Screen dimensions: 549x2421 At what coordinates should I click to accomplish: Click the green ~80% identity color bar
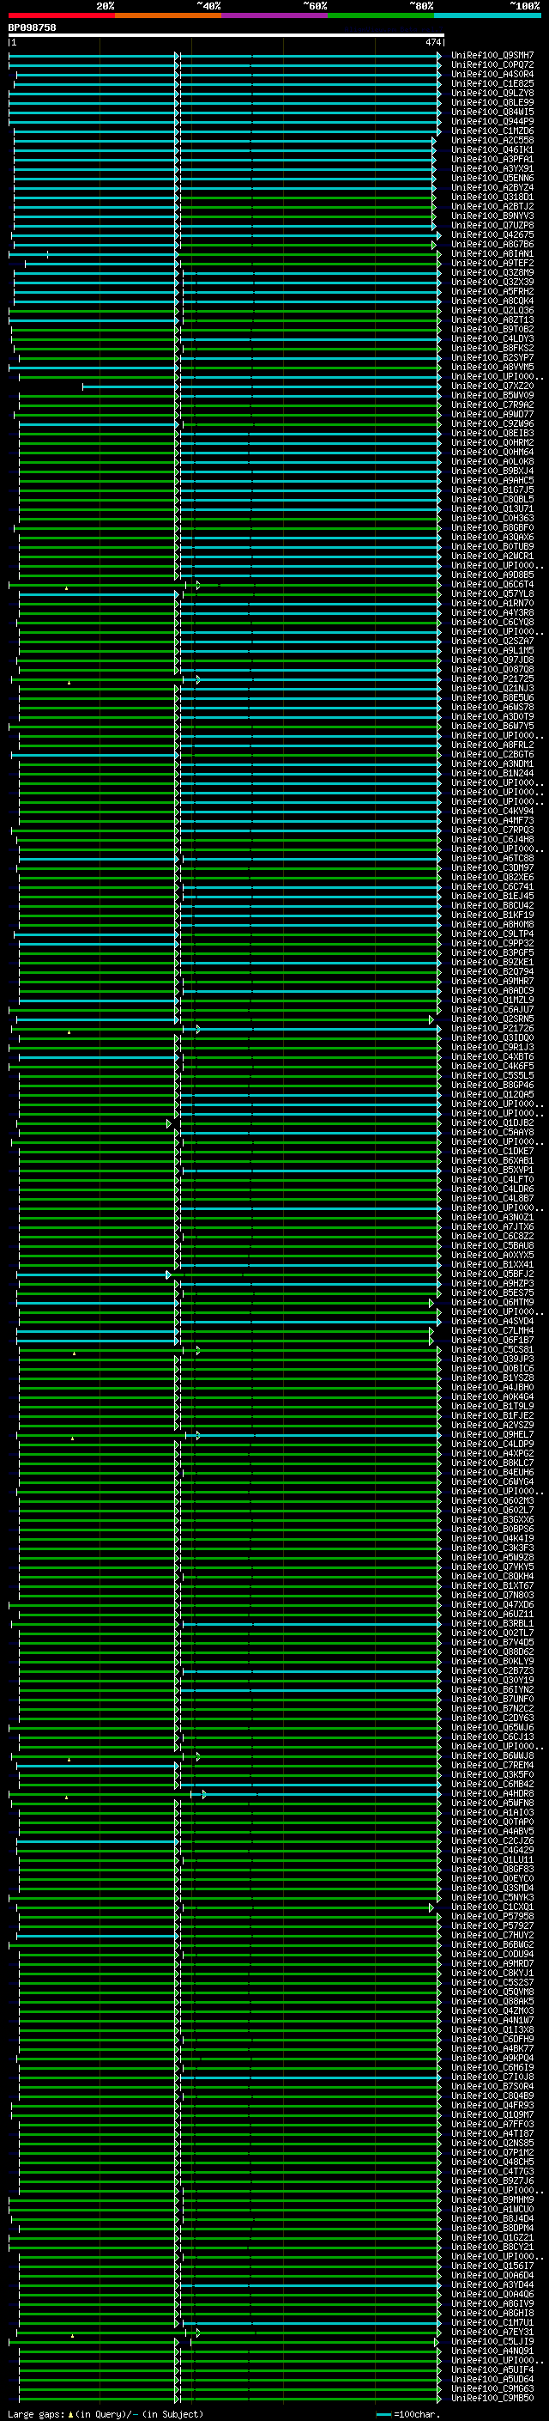coord(381,15)
